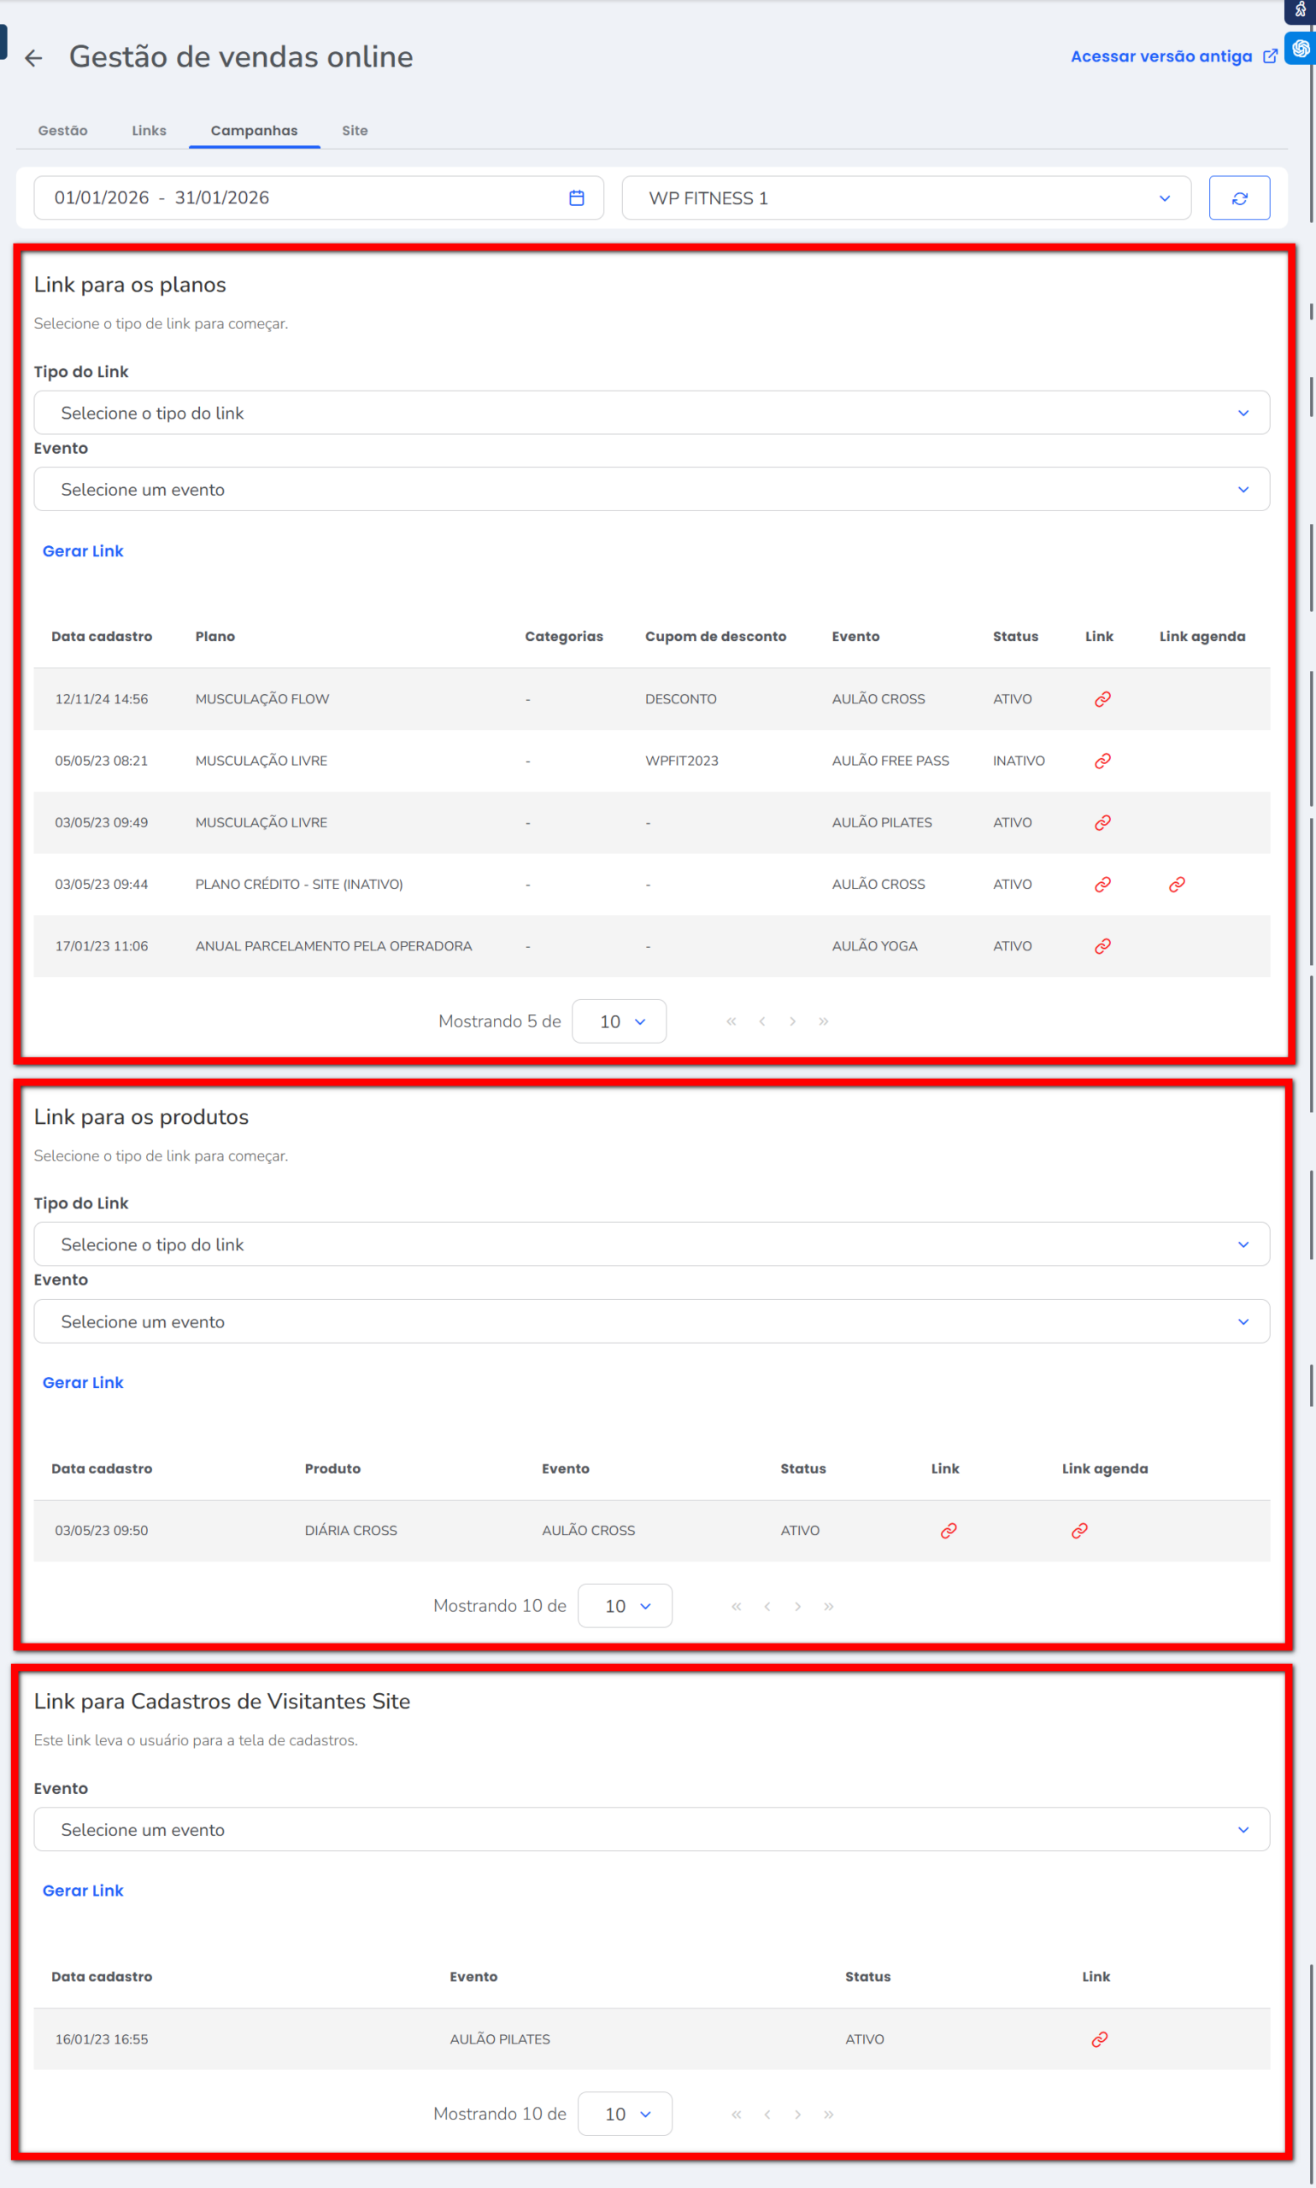Open Tipo do Link dropdown for planos

[651, 414]
